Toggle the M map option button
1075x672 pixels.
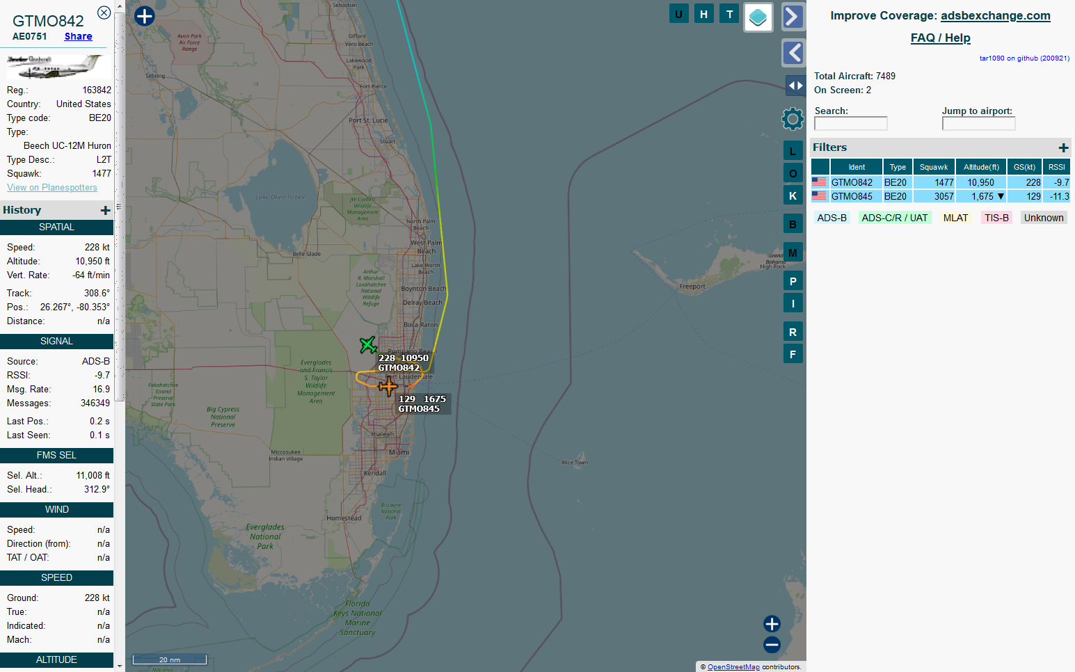(x=793, y=253)
